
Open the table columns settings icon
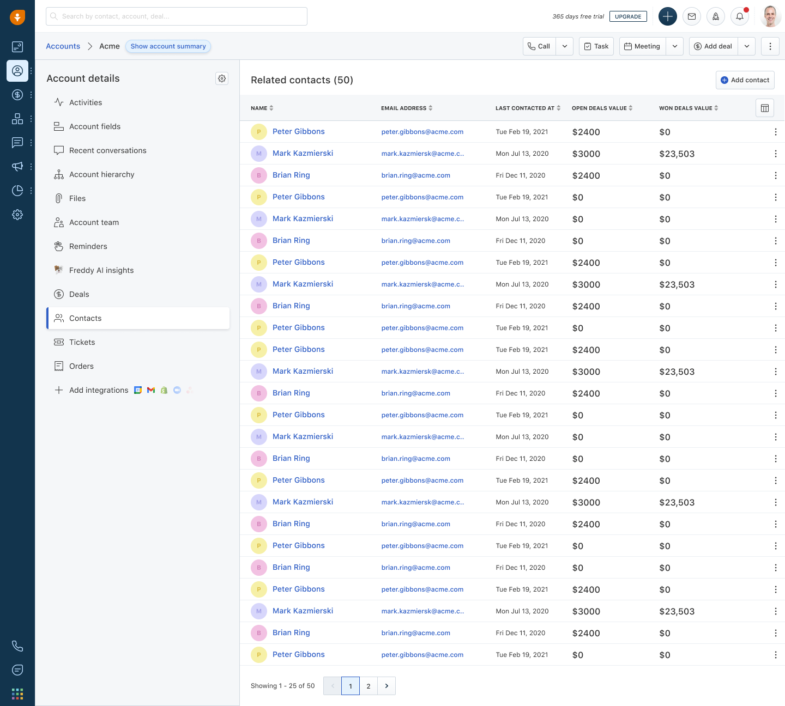(x=764, y=108)
